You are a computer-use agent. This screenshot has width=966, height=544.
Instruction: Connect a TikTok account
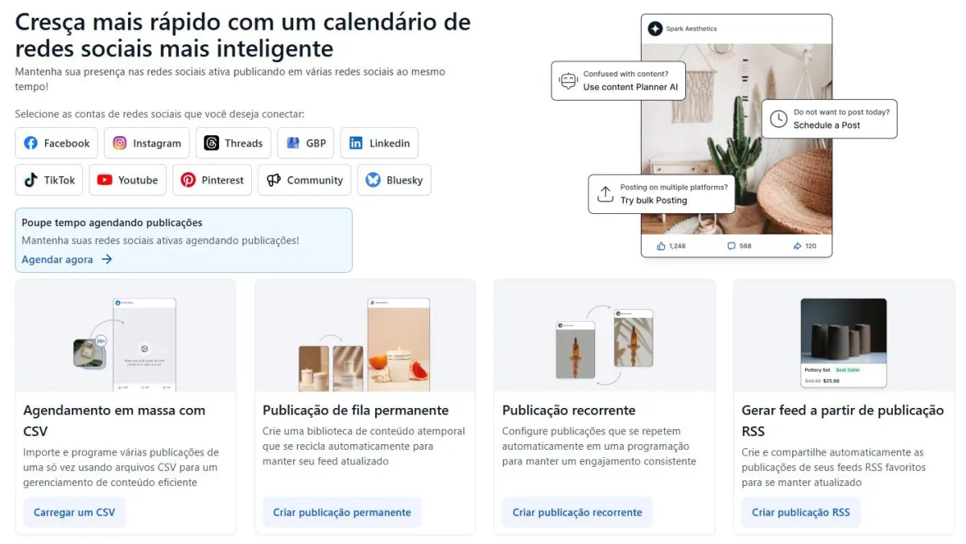[x=49, y=180]
